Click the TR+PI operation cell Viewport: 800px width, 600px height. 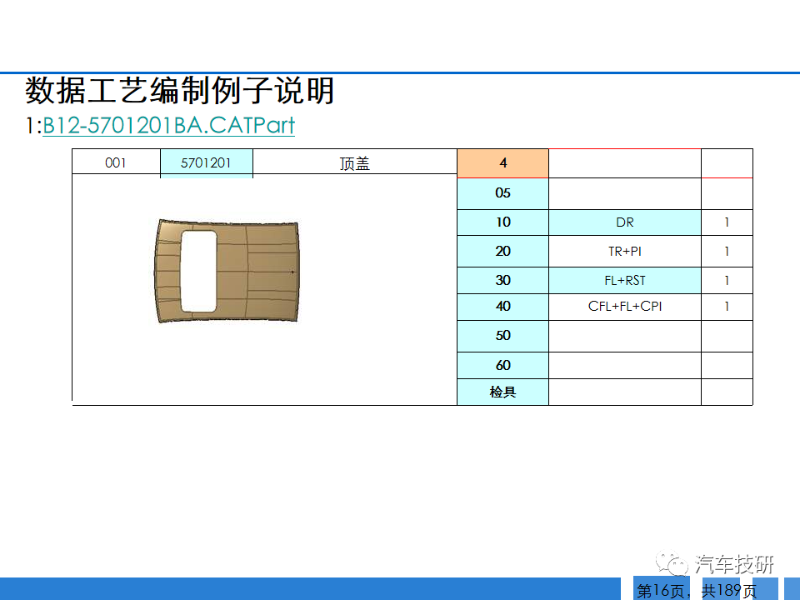click(625, 251)
